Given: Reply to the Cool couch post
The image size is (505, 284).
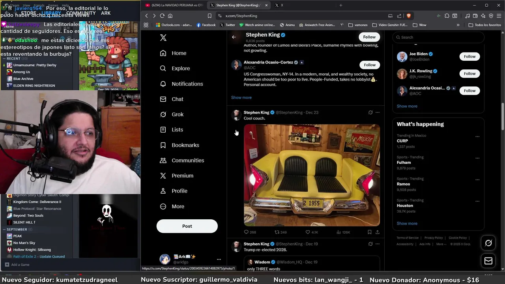Looking at the screenshot, I should pos(250,232).
